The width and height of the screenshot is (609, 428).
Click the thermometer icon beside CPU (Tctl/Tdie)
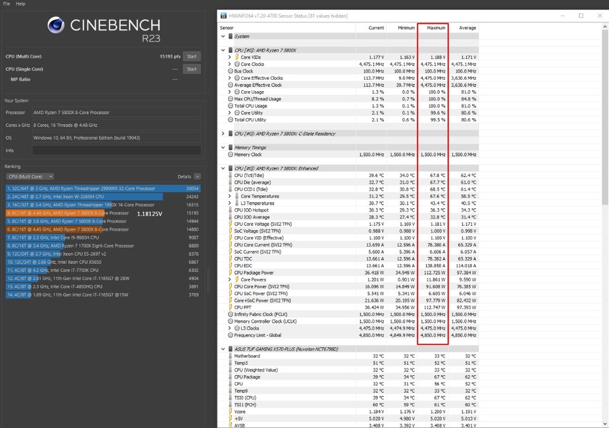point(230,176)
